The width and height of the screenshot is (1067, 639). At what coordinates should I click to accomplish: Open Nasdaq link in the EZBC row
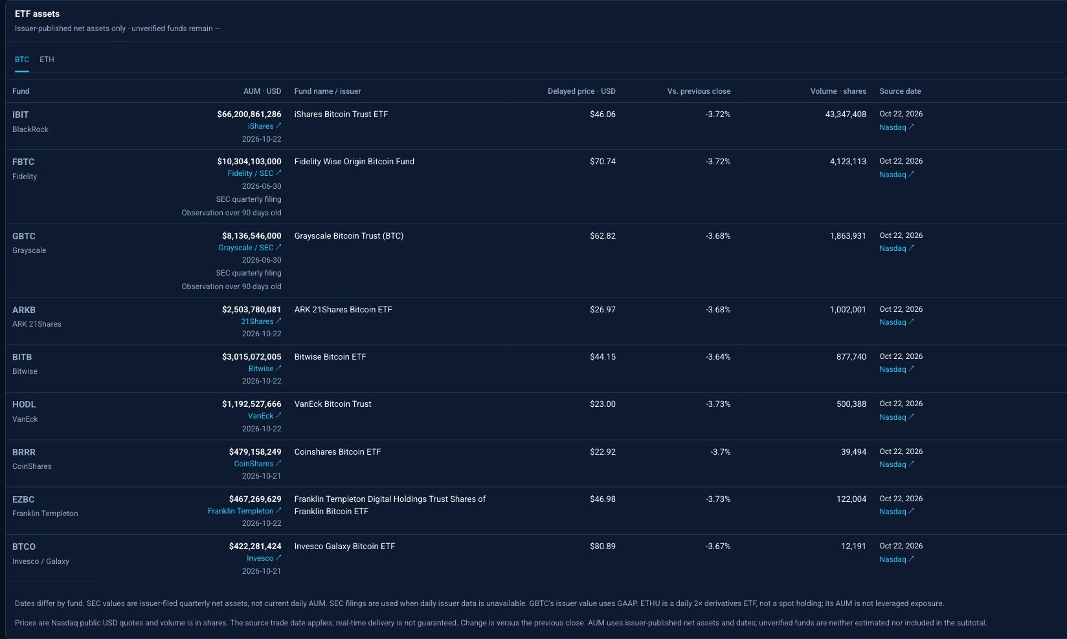click(897, 512)
